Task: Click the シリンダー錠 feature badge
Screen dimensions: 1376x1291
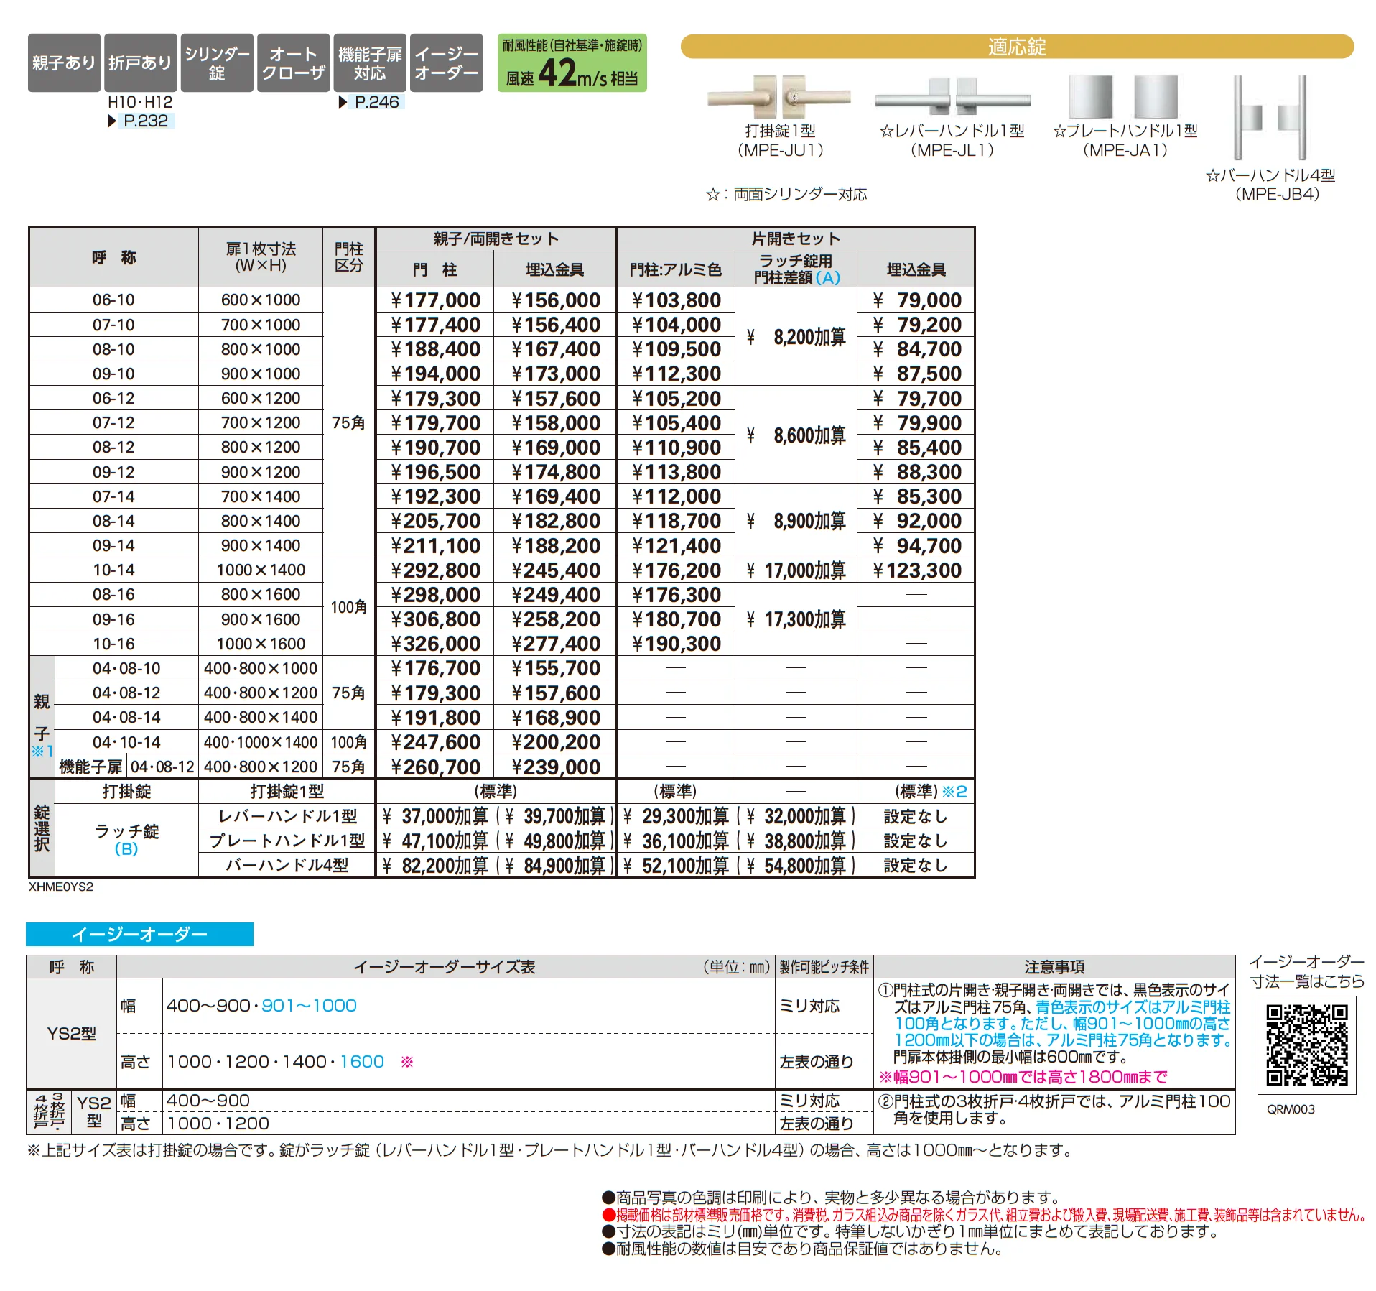Action: pos(217,63)
